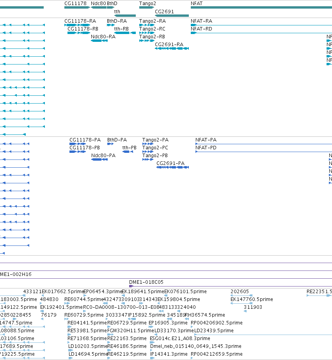This screenshot has width=332, height=360.
Task: Select transcript CG11178-RB label
Action: 83,29
